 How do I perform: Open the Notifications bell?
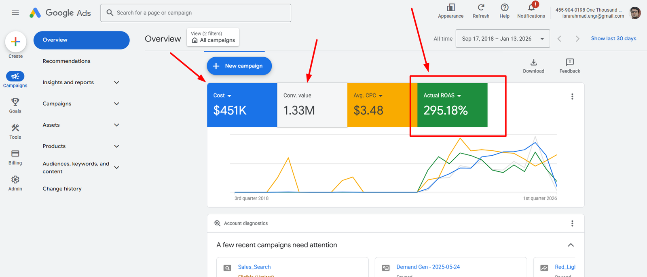tap(531, 8)
